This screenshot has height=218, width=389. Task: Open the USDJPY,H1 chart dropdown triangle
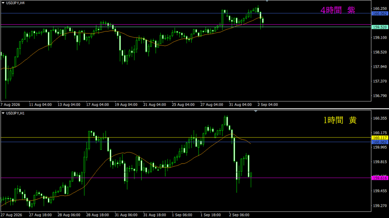pyautogui.click(x=3, y=113)
